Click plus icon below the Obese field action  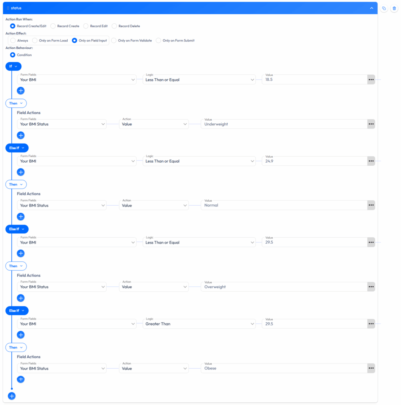(21, 379)
